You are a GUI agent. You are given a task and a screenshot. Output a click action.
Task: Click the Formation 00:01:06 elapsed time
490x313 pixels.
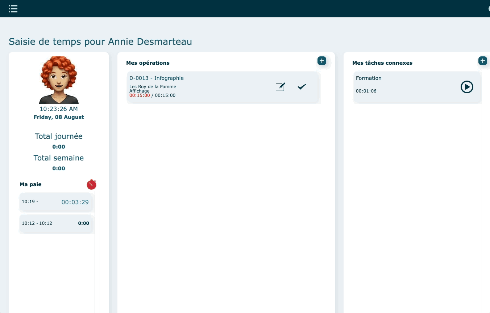366,91
